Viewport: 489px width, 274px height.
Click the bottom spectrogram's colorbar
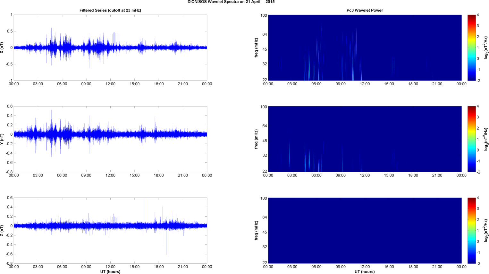(x=471, y=230)
